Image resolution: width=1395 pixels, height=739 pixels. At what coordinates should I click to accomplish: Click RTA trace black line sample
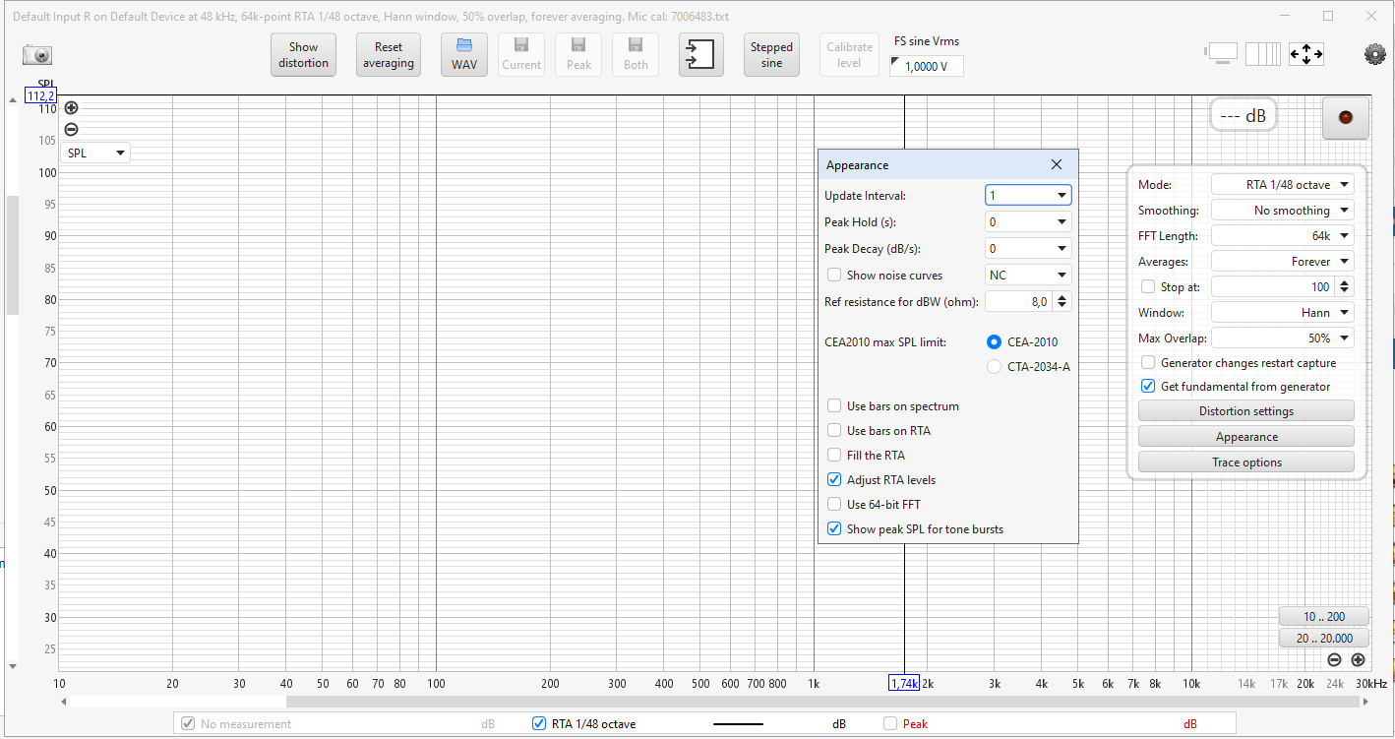click(738, 724)
